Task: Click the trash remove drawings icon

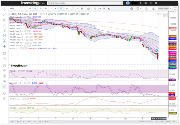Action: (x=4, y=99)
